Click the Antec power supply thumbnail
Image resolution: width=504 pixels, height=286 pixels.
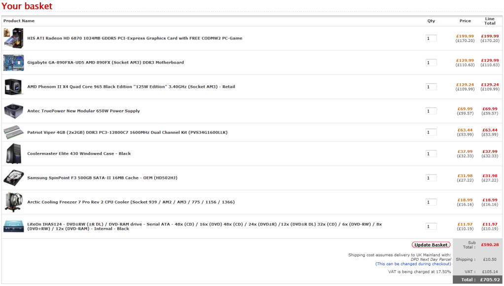pos(13,111)
